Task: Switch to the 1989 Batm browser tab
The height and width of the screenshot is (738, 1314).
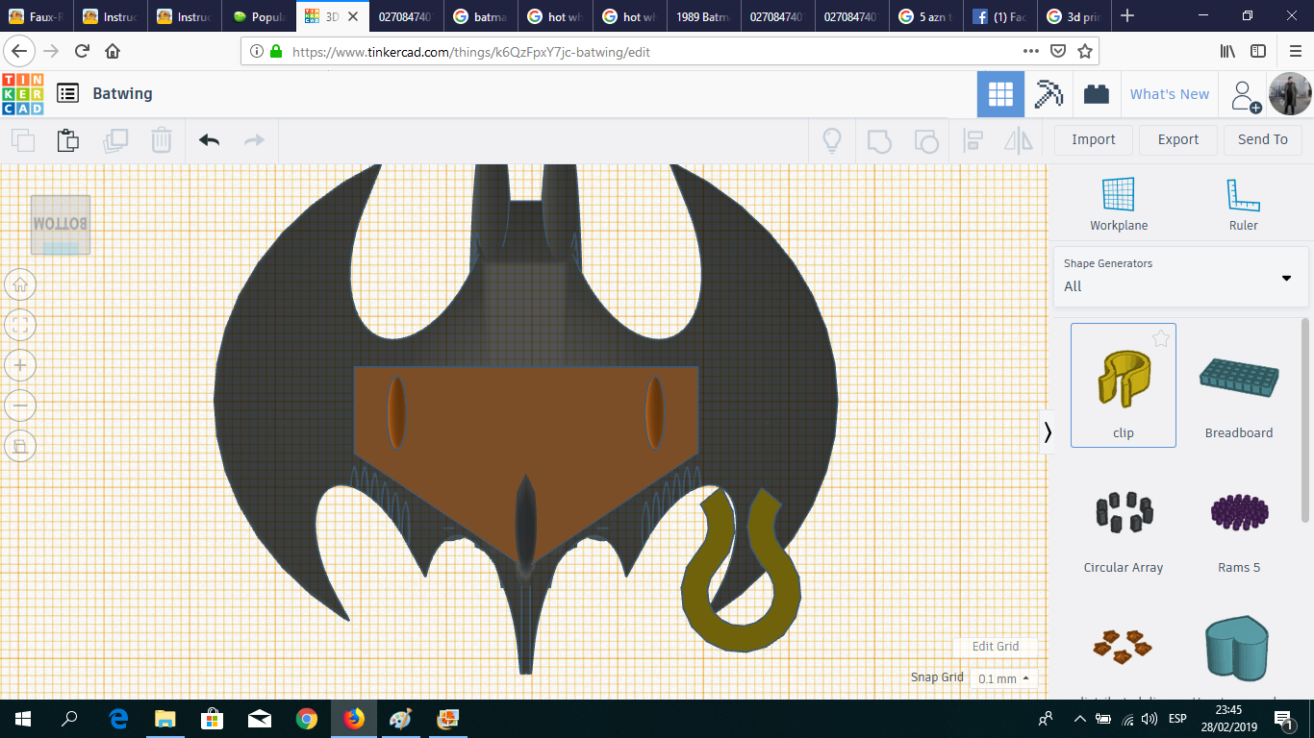Action: click(x=704, y=16)
